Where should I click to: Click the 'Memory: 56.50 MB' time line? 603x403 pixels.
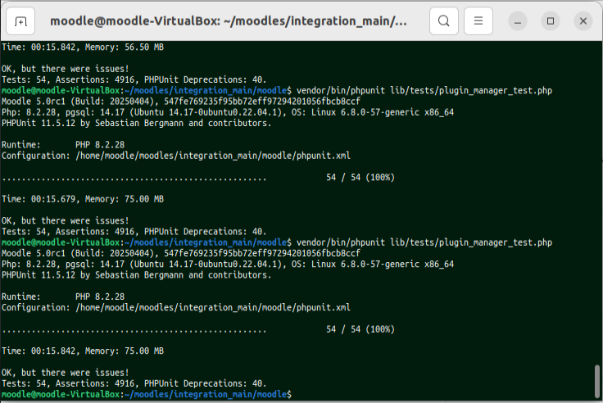pyautogui.click(x=83, y=48)
